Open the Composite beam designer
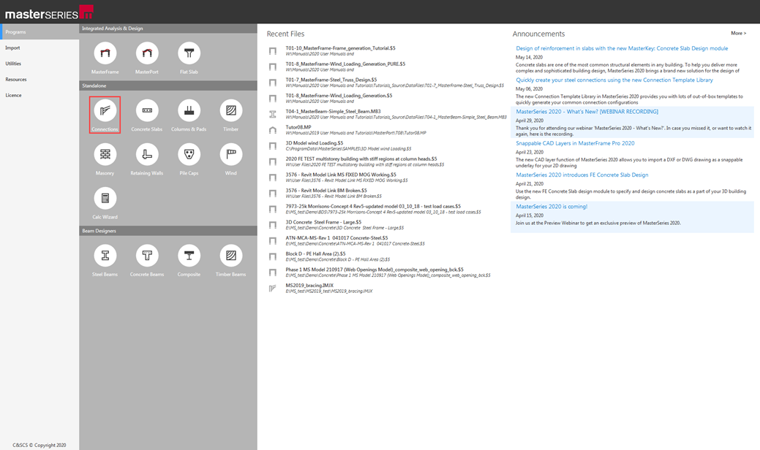This screenshot has height=450, width=760. (x=189, y=256)
